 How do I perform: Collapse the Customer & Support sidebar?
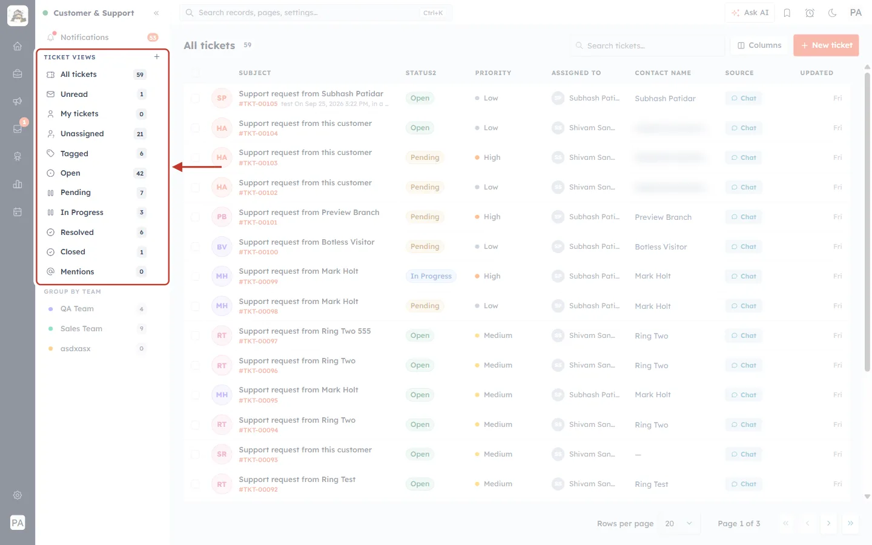pos(156,13)
